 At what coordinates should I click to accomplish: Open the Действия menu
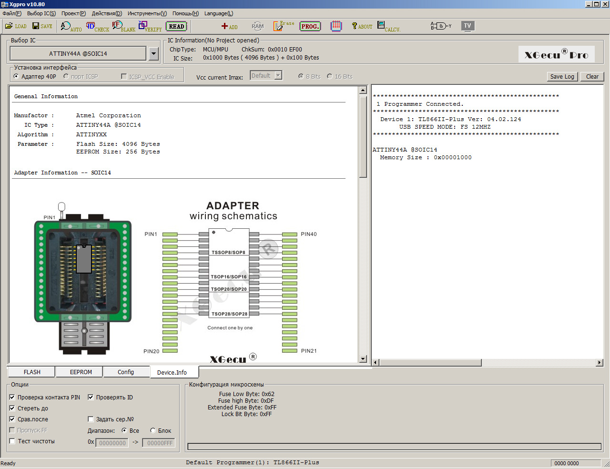[107, 13]
